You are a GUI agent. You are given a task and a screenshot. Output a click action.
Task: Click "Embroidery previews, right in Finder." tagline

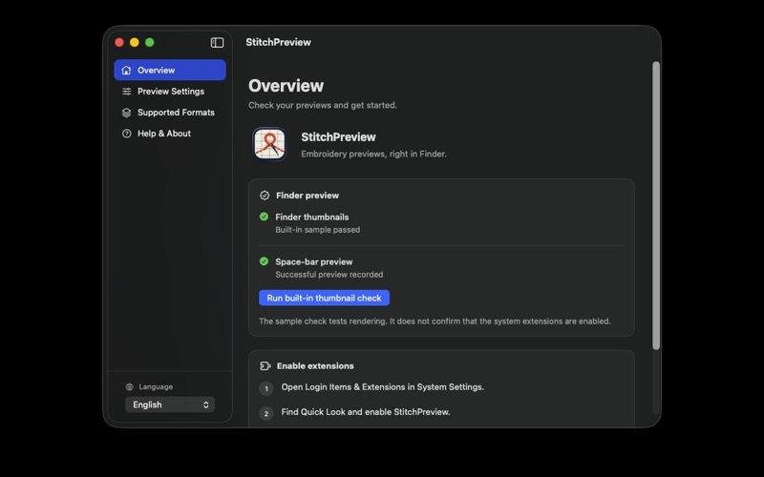pos(373,154)
